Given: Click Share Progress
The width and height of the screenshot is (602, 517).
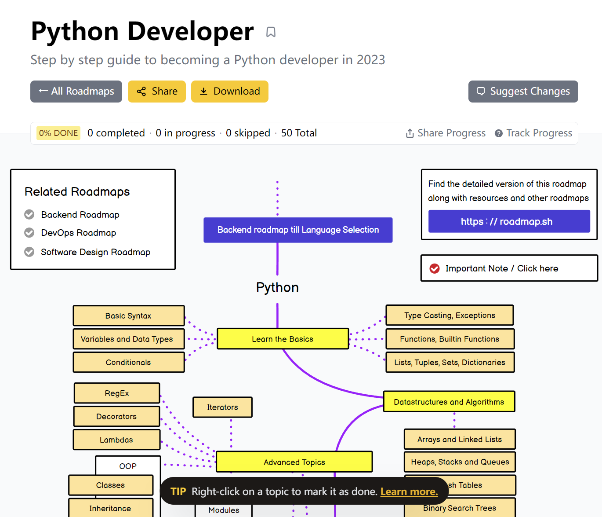Looking at the screenshot, I should [x=446, y=133].
